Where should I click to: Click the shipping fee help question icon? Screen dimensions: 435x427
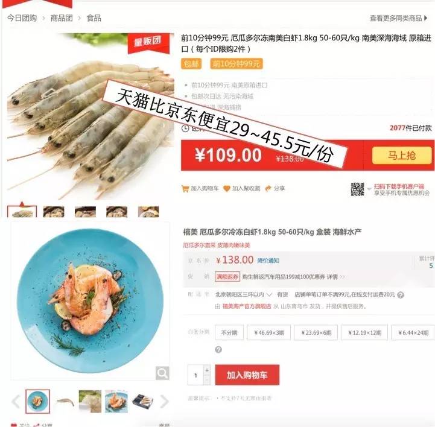401,295
